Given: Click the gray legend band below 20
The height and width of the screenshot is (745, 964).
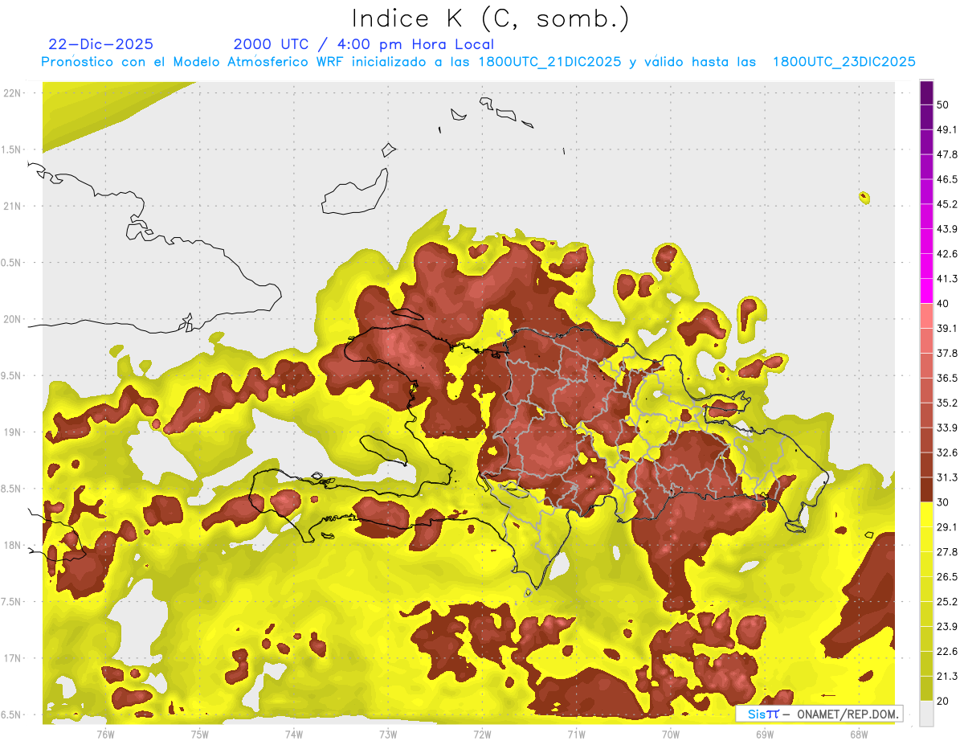Looking at the screenshot, I should click(927, 714).
